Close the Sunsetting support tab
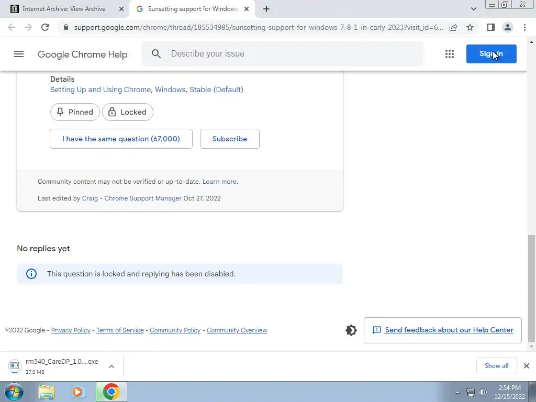Viewport: 536px width, 402px height. coord(247,9)
